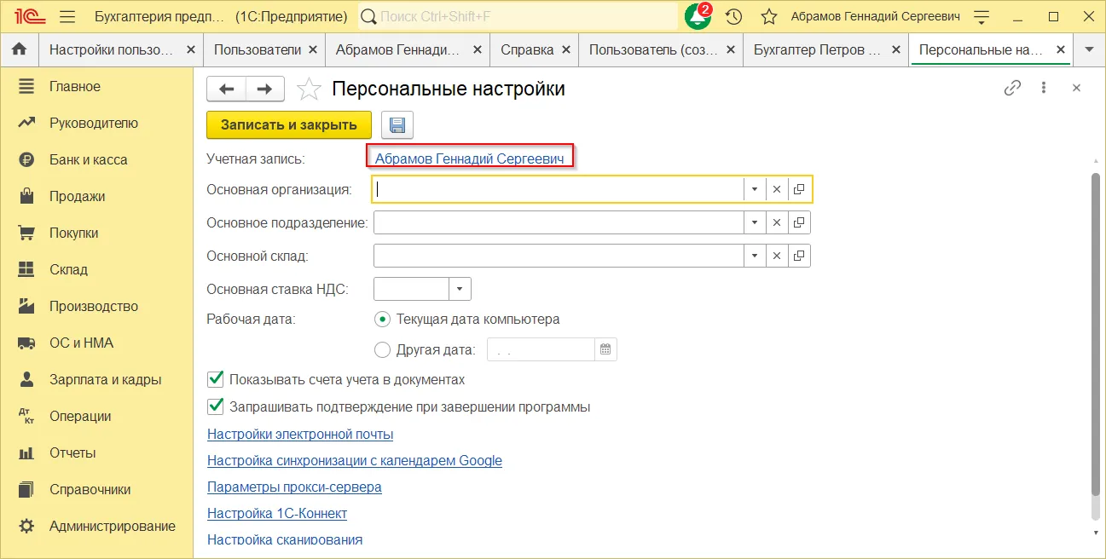
Task: Expand the Основная ставка НДС dropdown
Action: click(x=460, y=289)
